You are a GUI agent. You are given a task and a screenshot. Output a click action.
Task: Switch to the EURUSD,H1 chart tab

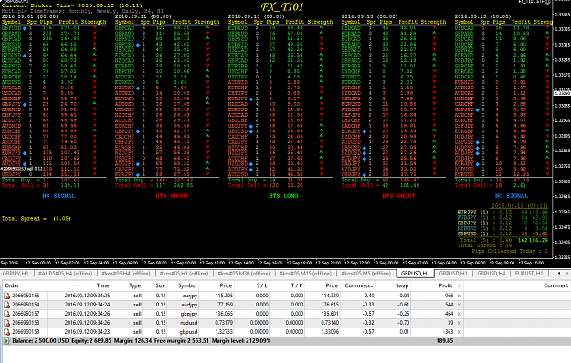(x=529, y=274)
